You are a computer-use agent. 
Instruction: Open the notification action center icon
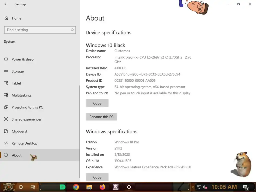[246, 187]
